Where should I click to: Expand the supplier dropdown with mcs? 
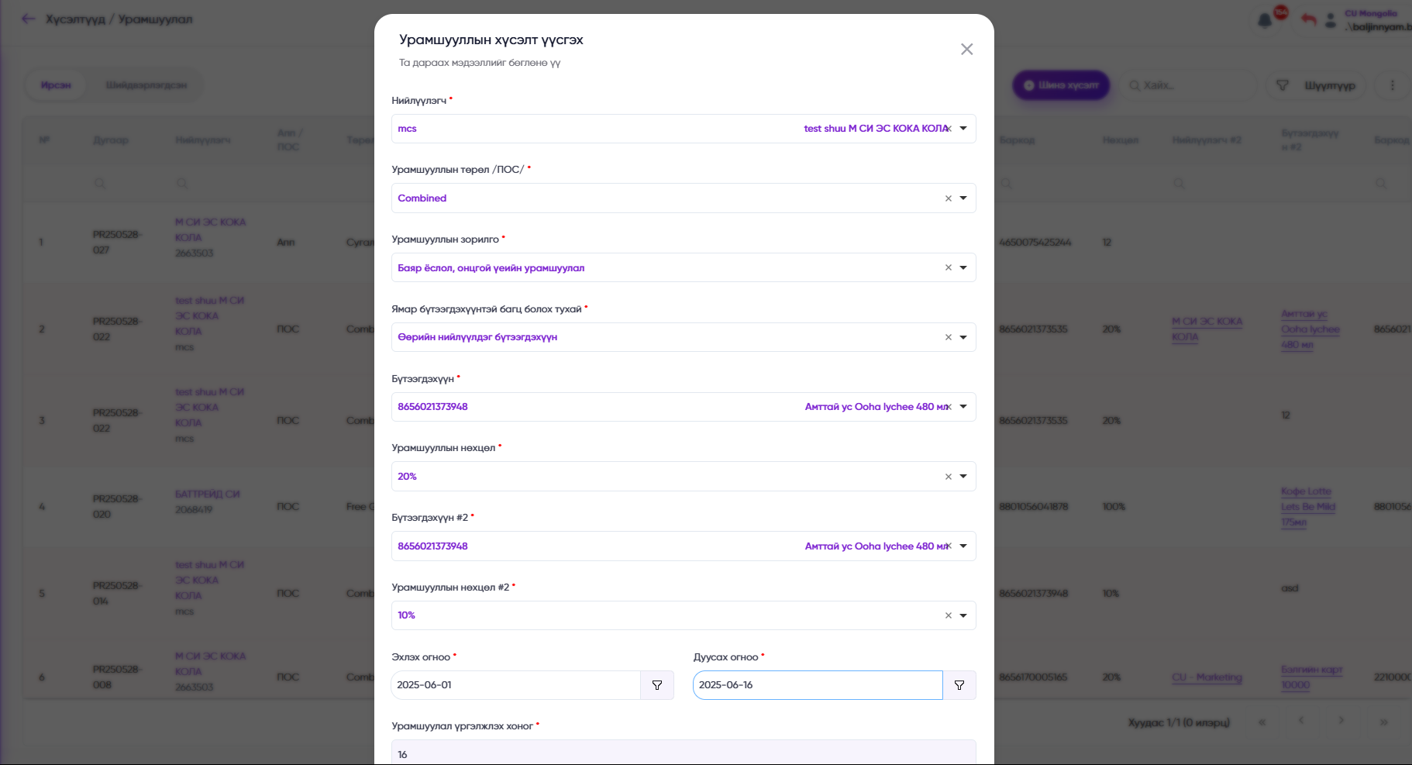click(963, 129)
